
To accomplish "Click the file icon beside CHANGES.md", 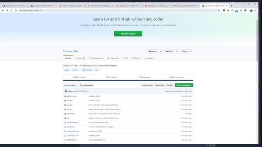I will click(x=65, y=136).
